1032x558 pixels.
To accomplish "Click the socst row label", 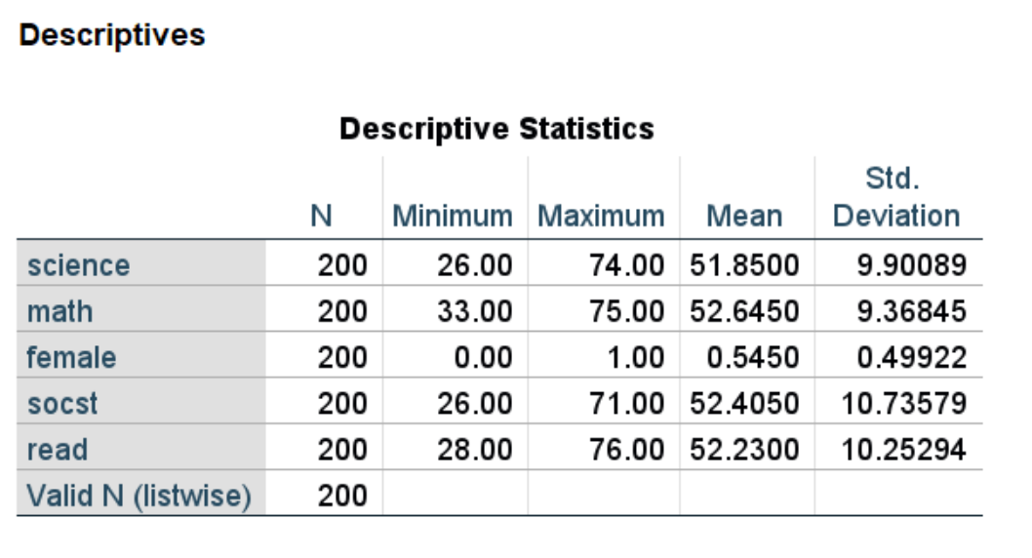I will click(62, 403).
